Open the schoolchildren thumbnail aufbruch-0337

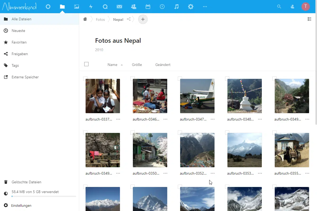[103, 96]
